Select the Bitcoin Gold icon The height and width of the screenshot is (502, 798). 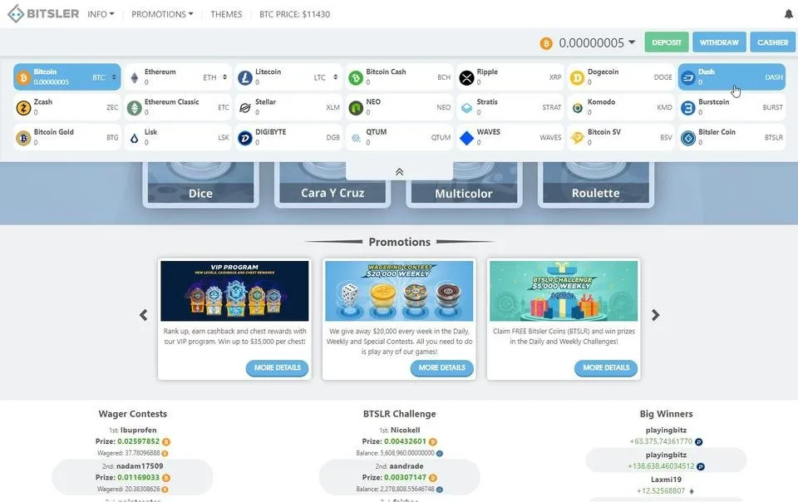click(23, 137)
